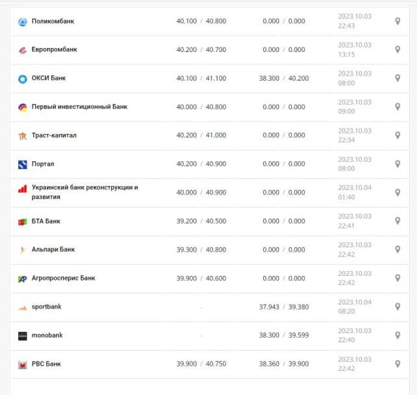Click the Альпари Банк logo icon
The image size is (417, 395).
(22, 250)
